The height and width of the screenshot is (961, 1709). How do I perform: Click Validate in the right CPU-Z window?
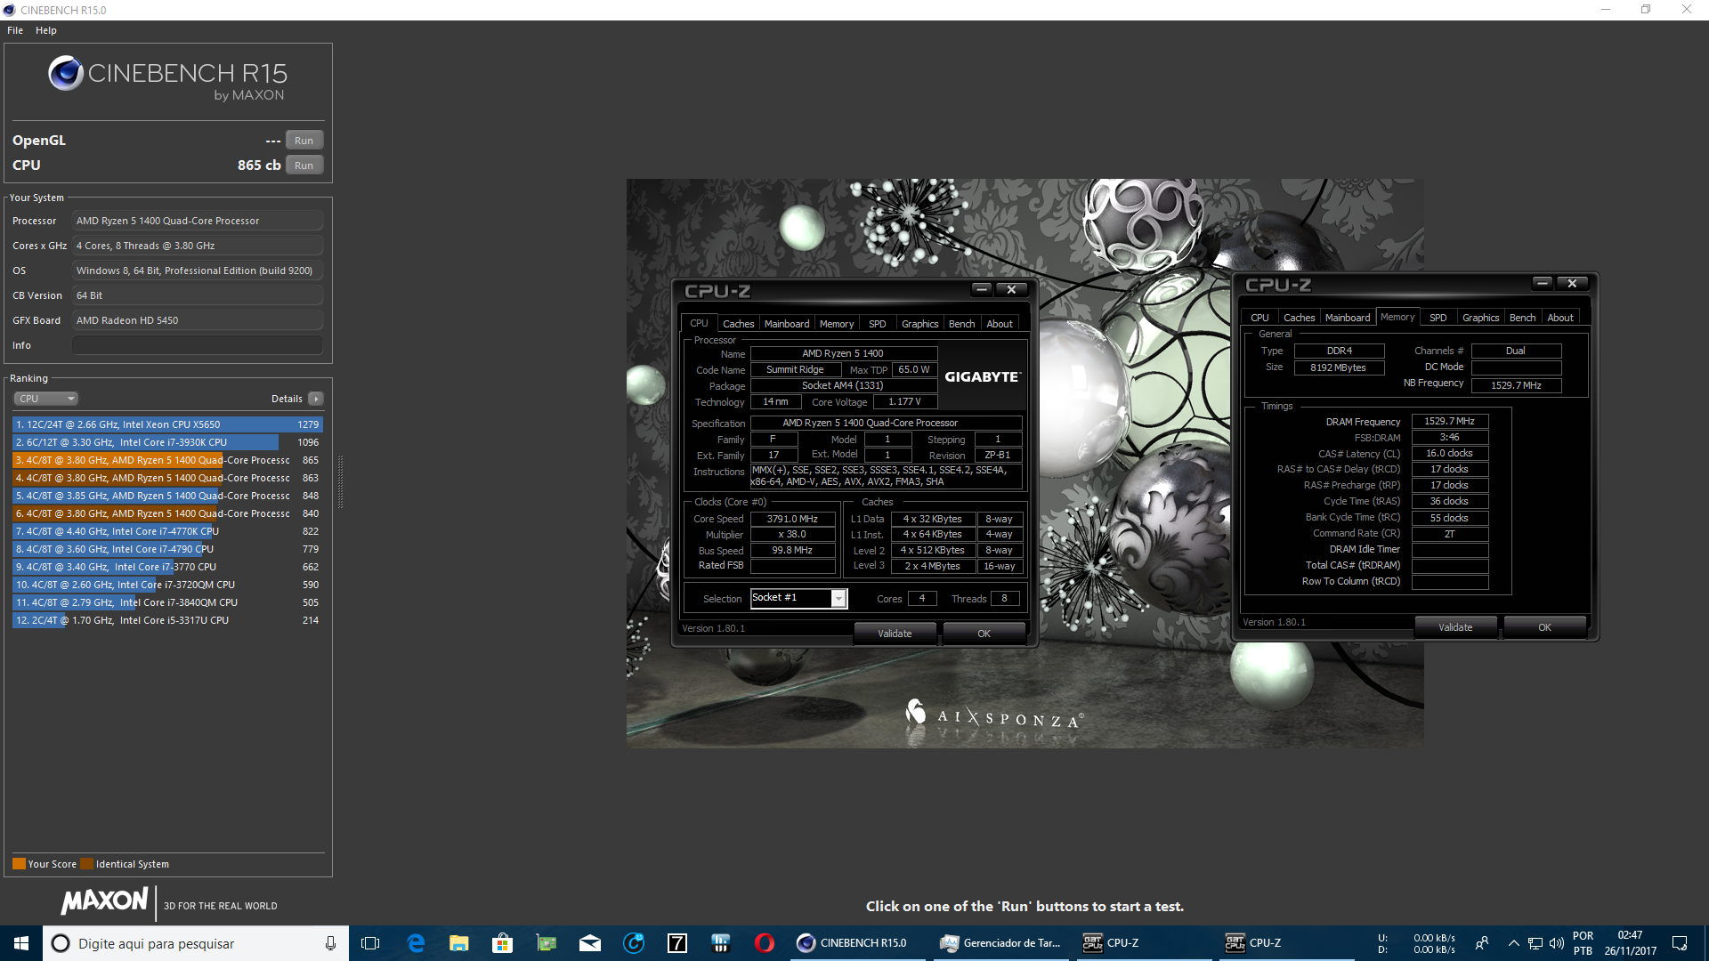point(1455,627)
